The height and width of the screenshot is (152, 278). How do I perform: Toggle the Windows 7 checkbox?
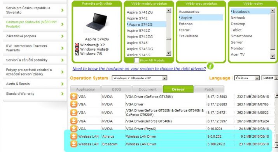point(77,53)
